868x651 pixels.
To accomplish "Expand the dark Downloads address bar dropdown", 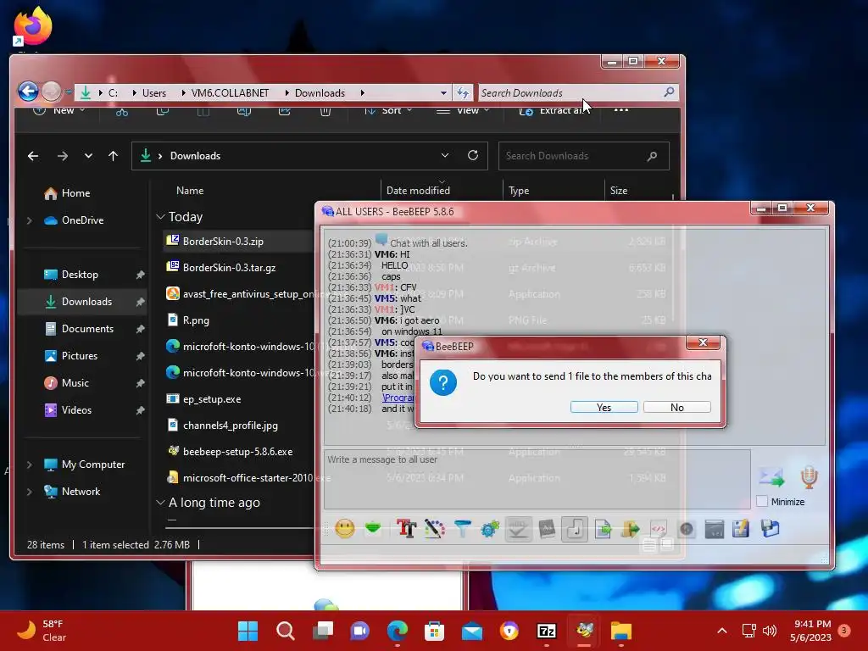I will (x=444, y=156).
